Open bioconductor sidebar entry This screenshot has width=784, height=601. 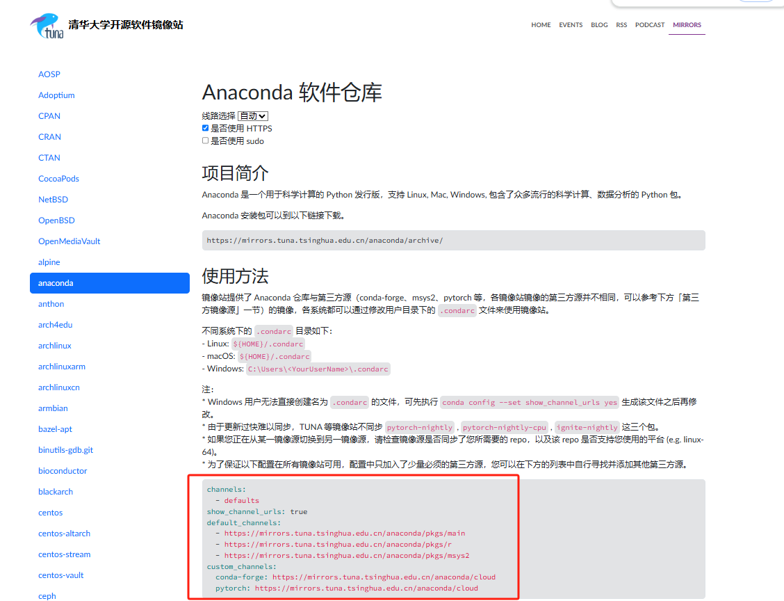click(x=63, y=472)
